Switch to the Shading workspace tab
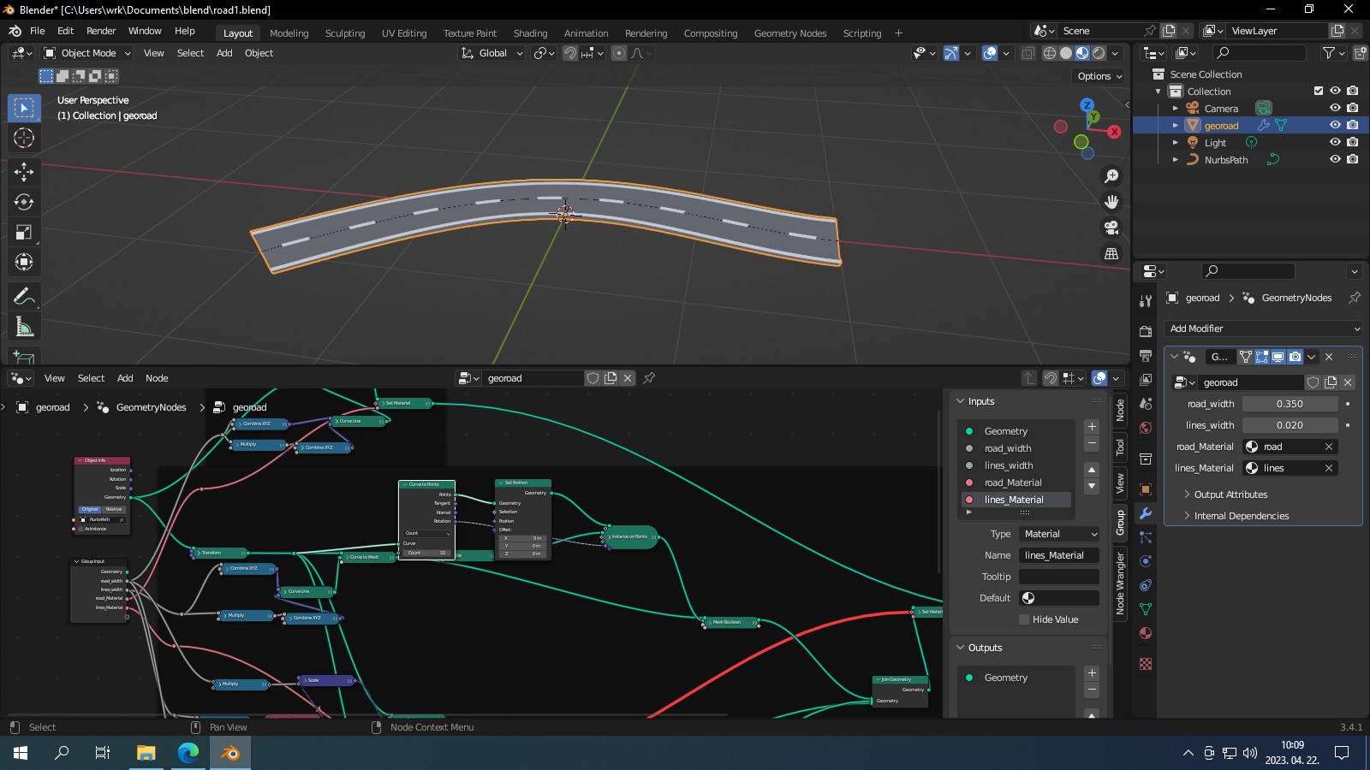This screenshot has width=1370, height=770. coord(530,33)
